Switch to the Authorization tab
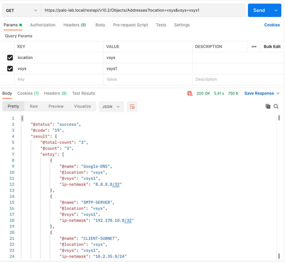 [x=43, y=25]
